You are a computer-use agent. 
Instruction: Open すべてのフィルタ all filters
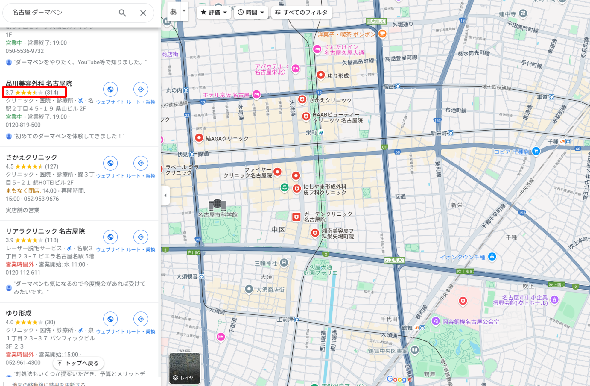coord(302,12)
